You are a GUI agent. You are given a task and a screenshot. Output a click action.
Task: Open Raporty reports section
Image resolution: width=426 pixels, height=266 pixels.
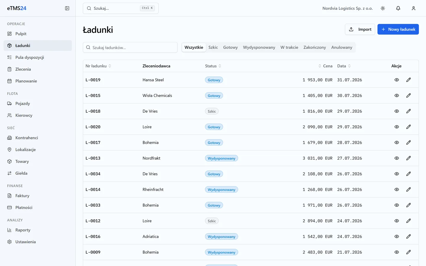[x=38, y=230]
